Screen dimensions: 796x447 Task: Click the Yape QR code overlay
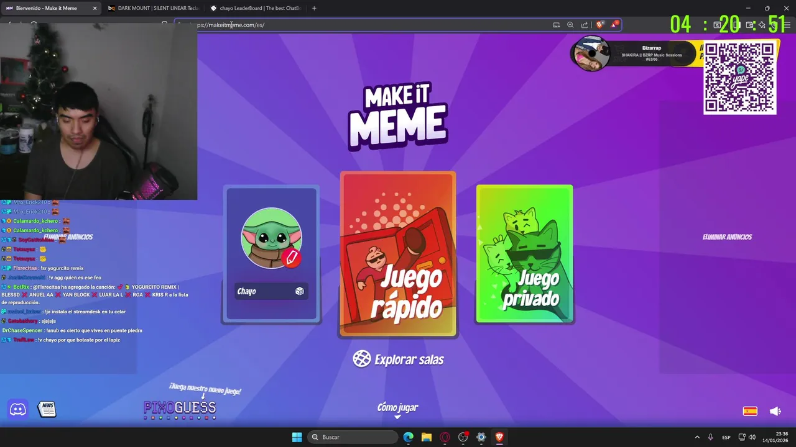click(x=739, y=78)
